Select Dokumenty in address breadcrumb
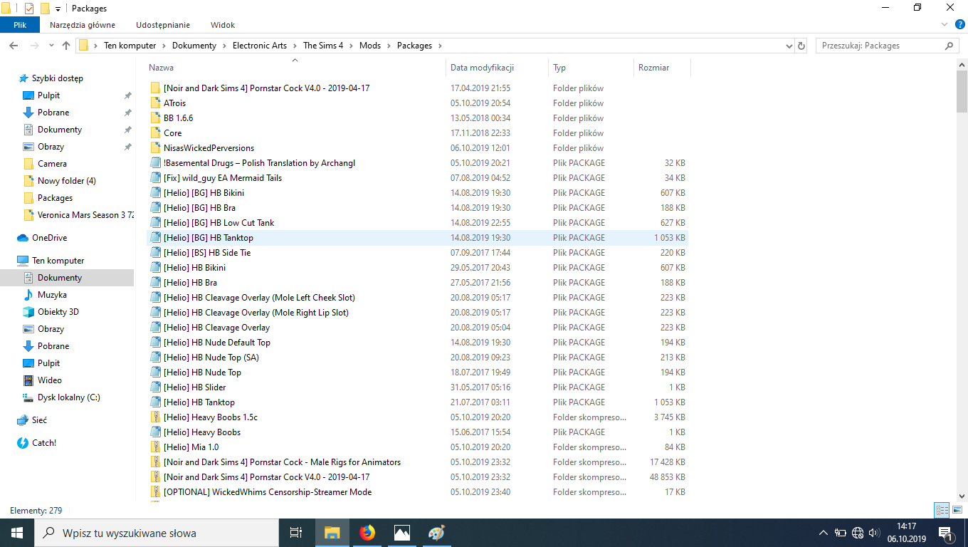 point(194,46)
